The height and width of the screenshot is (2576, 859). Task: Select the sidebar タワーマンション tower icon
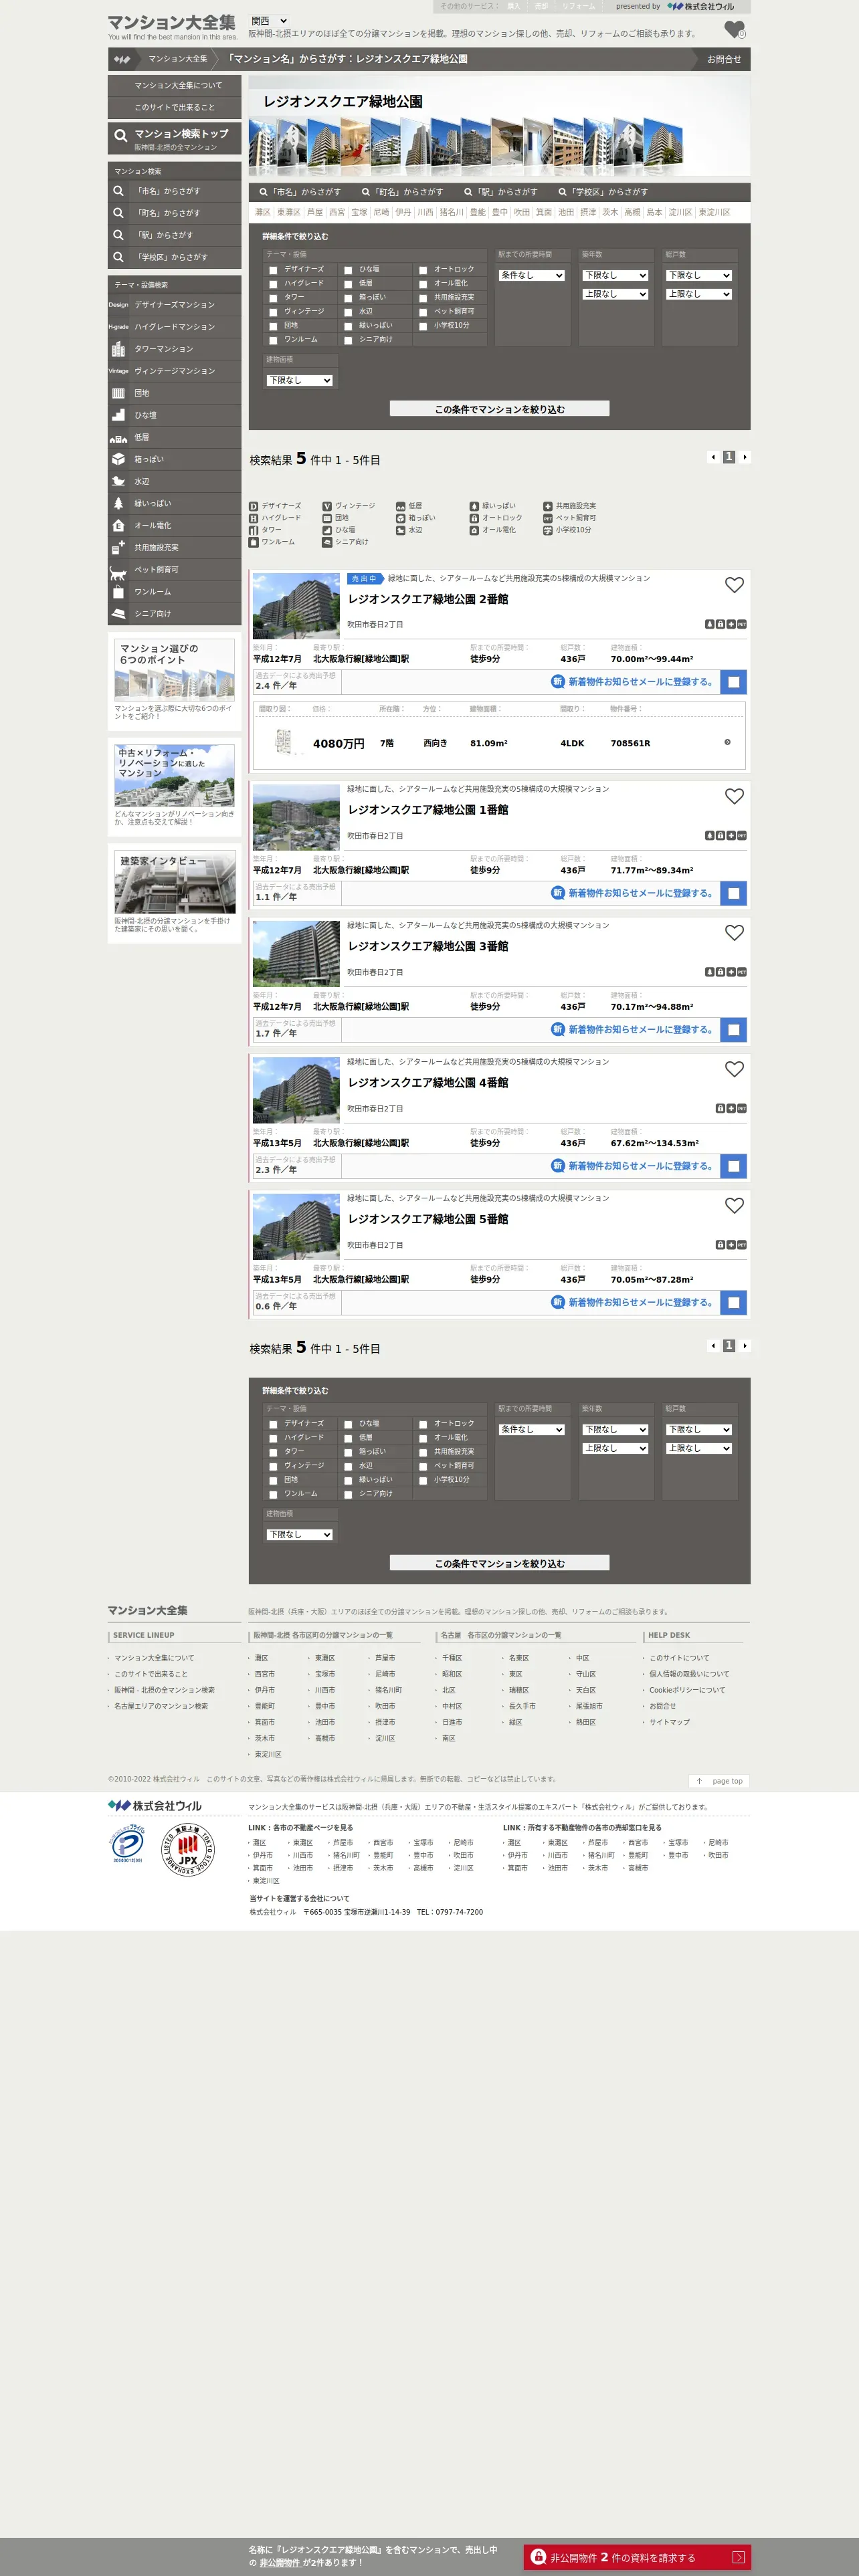(x=118, y=349)
